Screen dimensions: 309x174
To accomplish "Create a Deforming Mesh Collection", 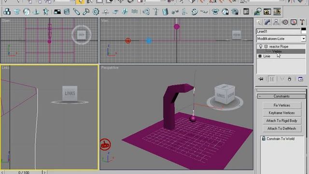I will (x=46, y=12).
